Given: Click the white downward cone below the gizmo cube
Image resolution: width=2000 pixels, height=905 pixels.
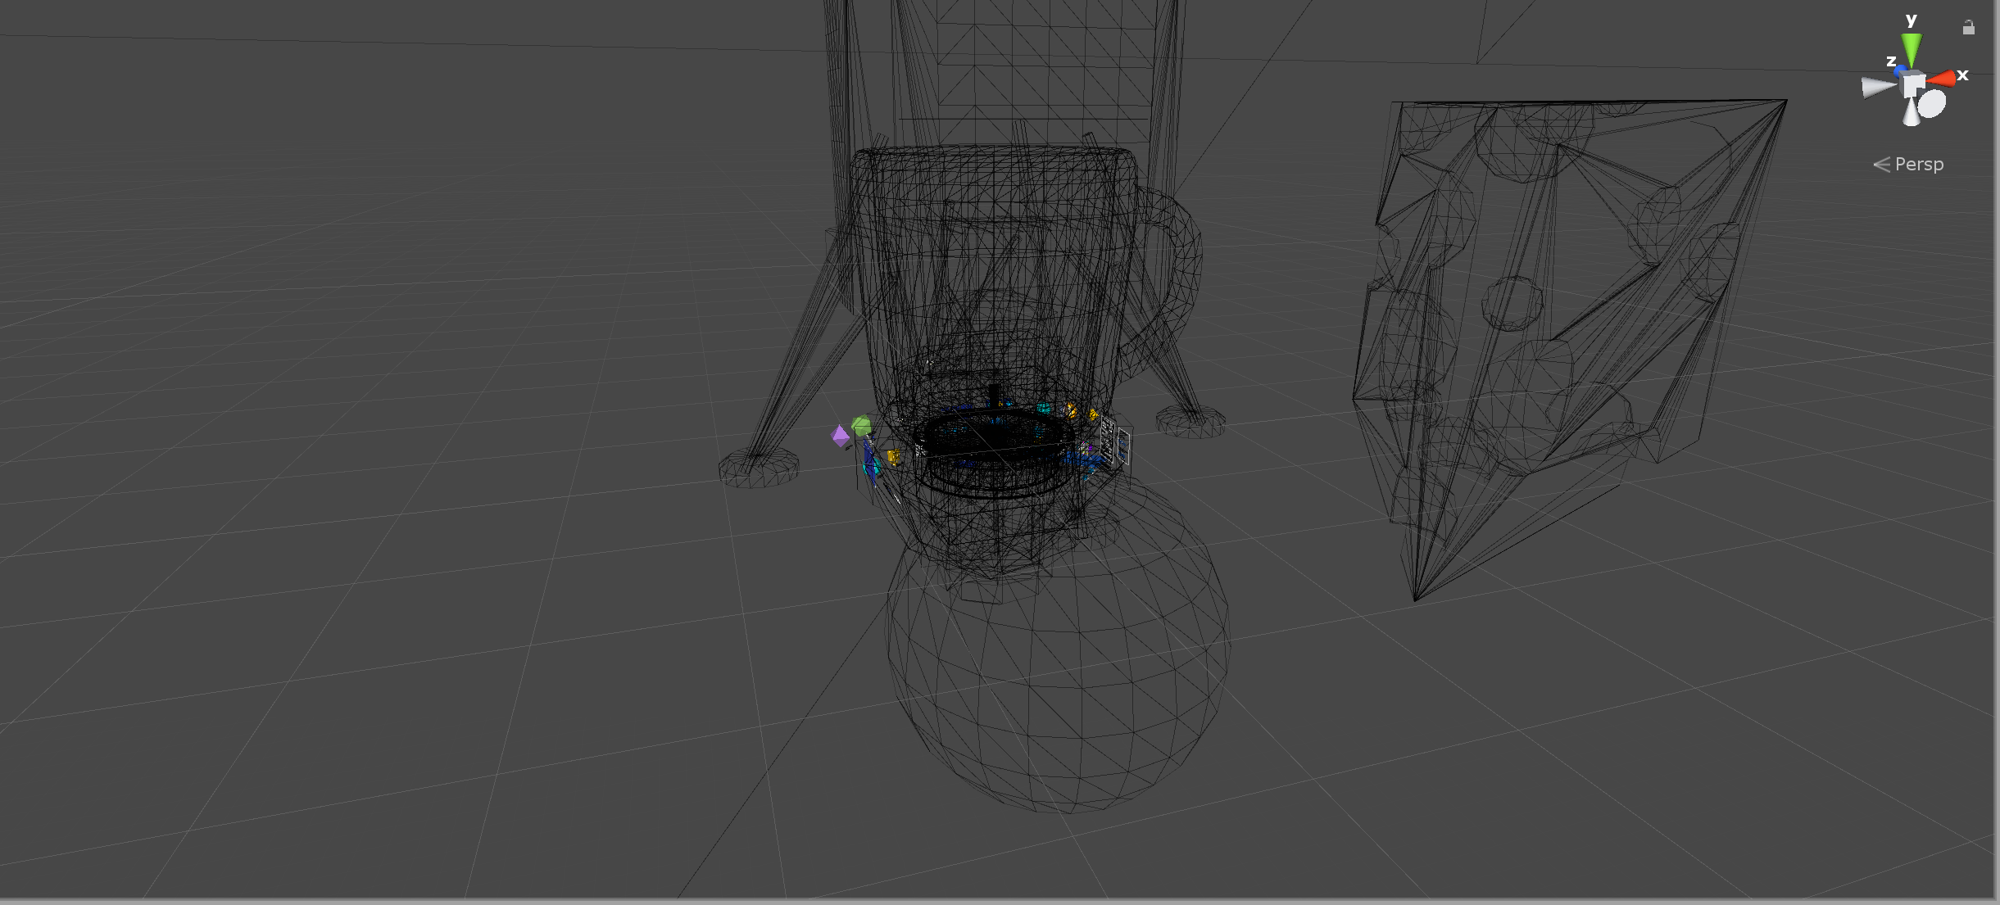Looking at the screenshot, I should coord(1911,112).
